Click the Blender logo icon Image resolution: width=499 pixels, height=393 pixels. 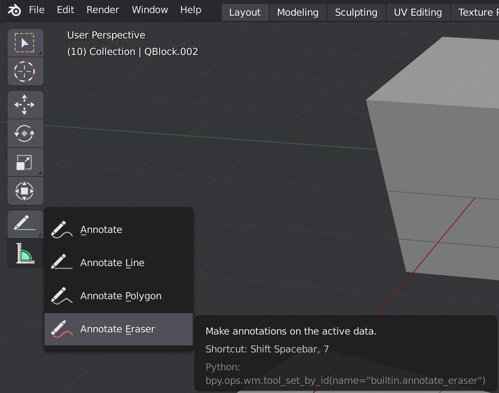click(15, 10)
